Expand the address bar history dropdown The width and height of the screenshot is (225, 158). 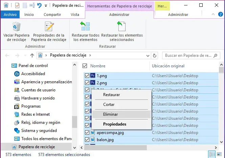[147, 55]
